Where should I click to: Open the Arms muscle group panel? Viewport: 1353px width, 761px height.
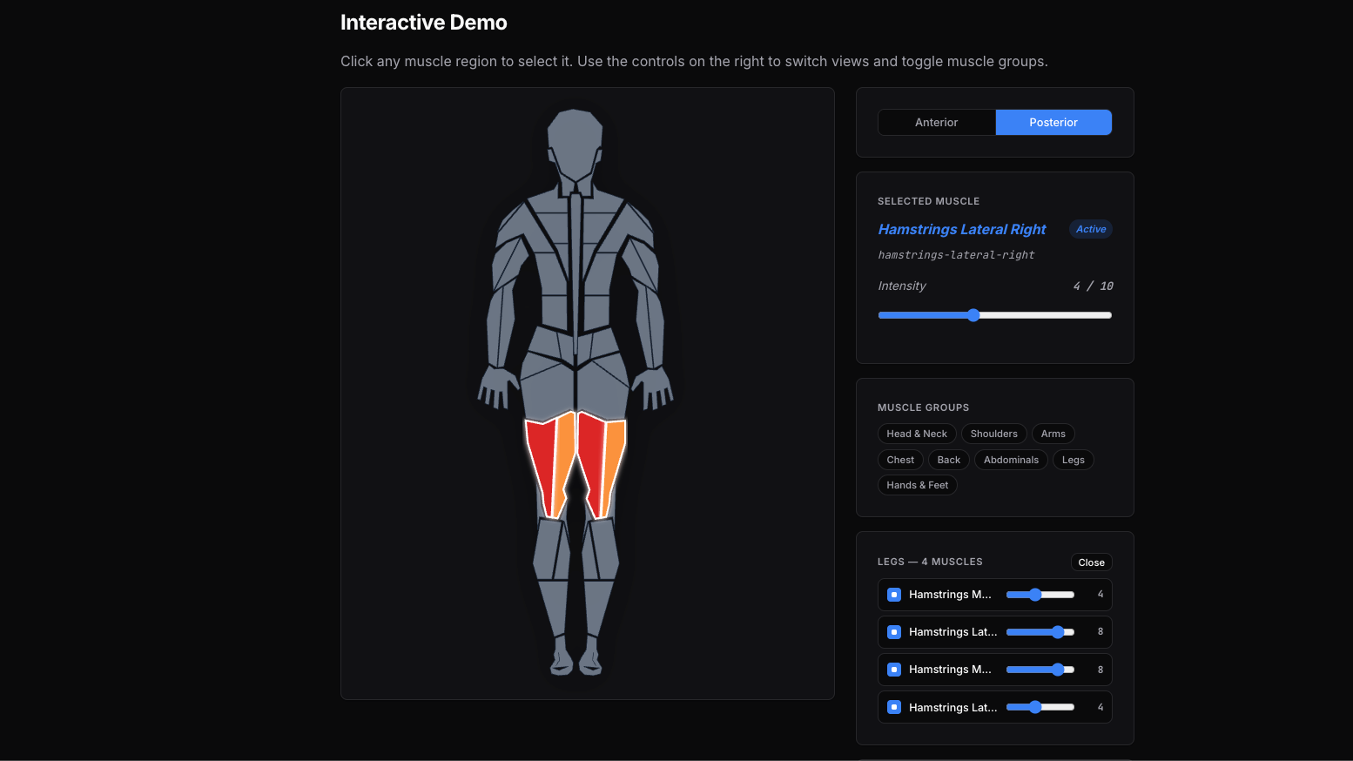[x=1053, y=433]
